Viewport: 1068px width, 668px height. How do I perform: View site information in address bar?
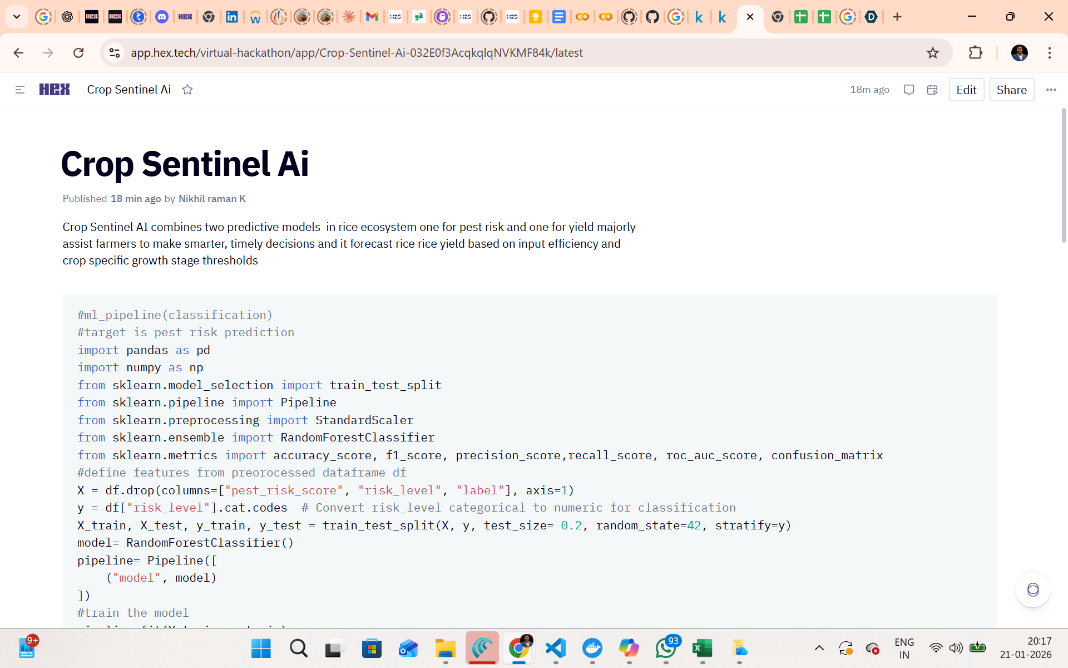click(115, 53)
